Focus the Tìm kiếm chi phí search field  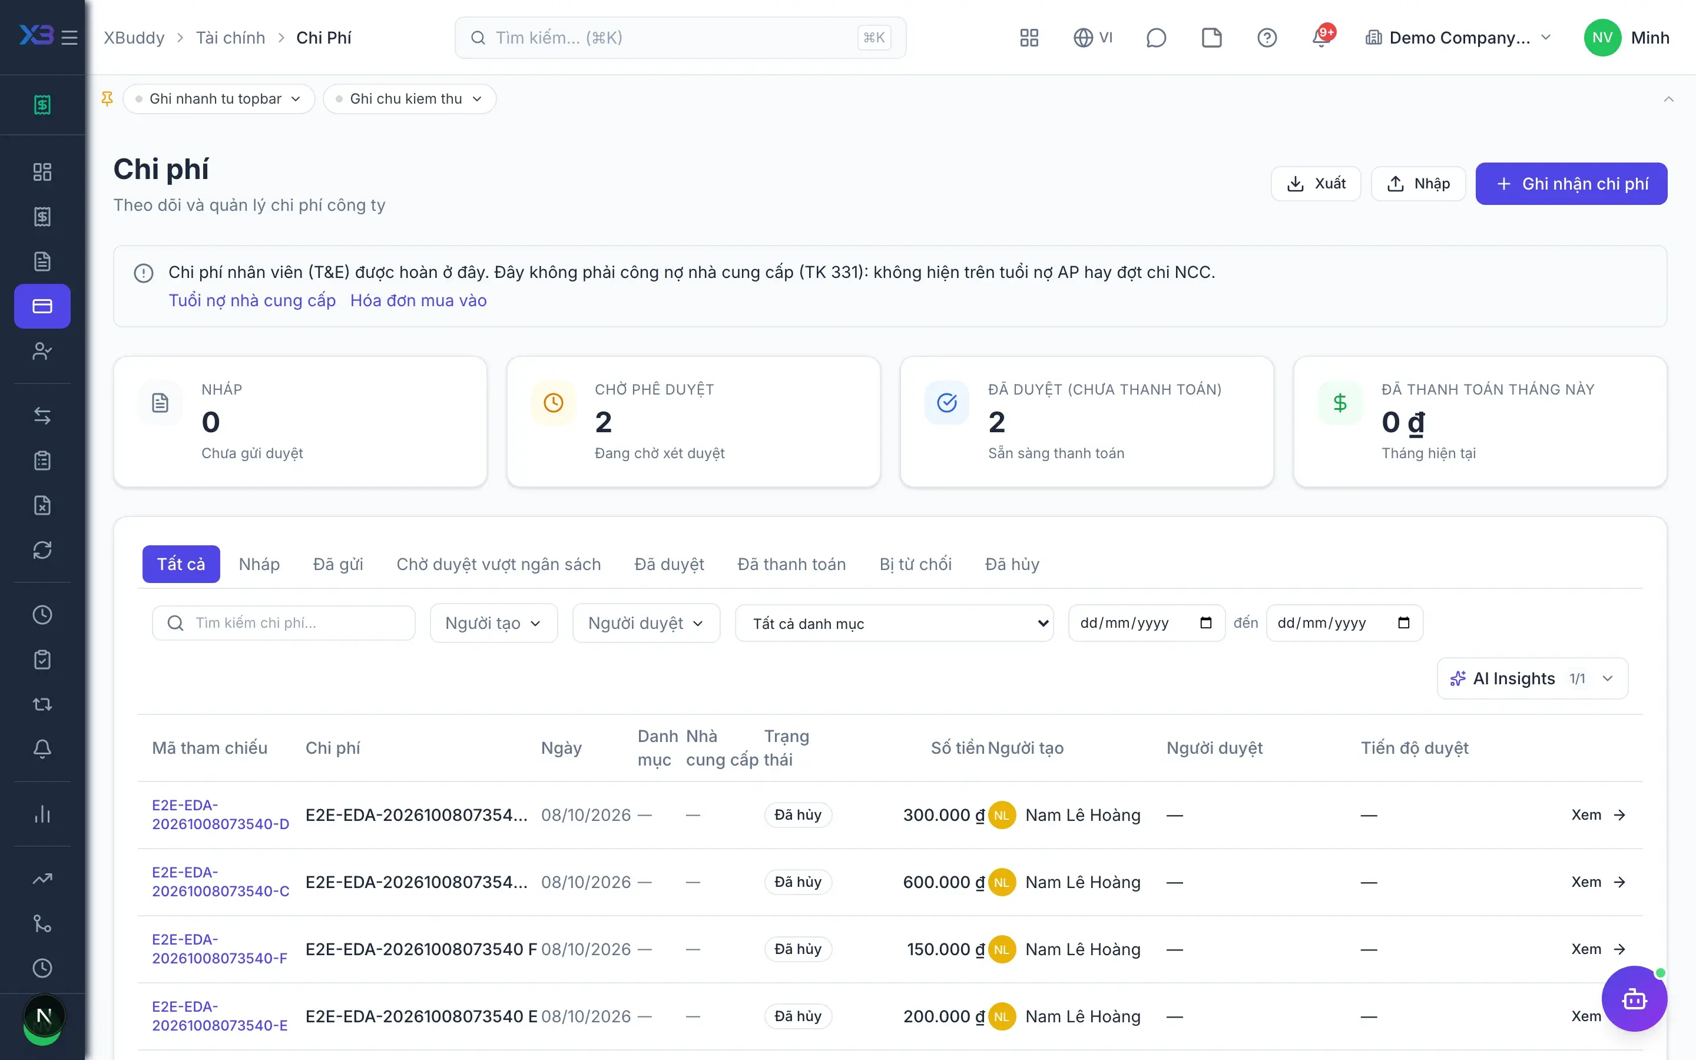coord(284,622)
